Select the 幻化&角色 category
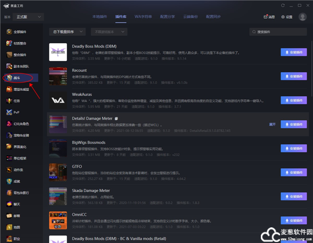The height and width of the screenshot is (243, 313). (18, 124)
